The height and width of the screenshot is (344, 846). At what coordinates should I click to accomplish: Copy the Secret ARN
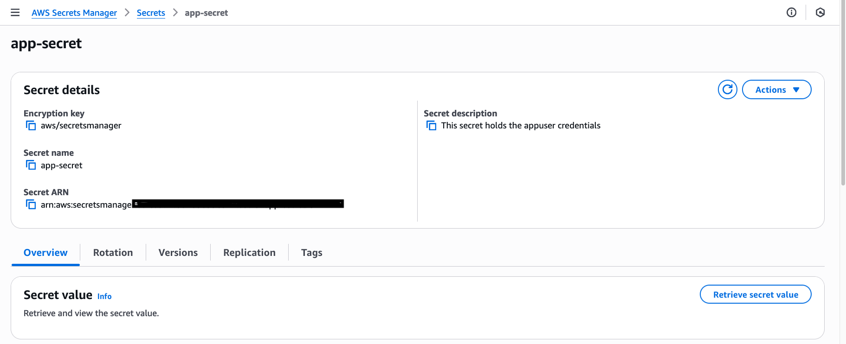point(31,204)
